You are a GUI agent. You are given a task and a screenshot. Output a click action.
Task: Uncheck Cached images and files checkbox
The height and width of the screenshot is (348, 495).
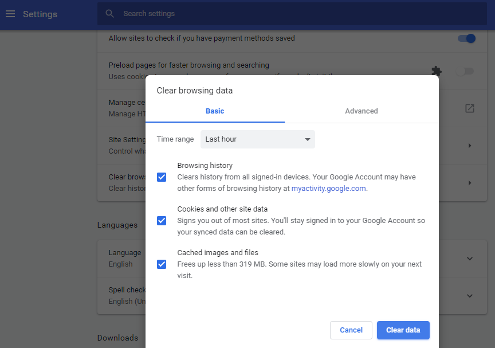click(x=162, y=264)
